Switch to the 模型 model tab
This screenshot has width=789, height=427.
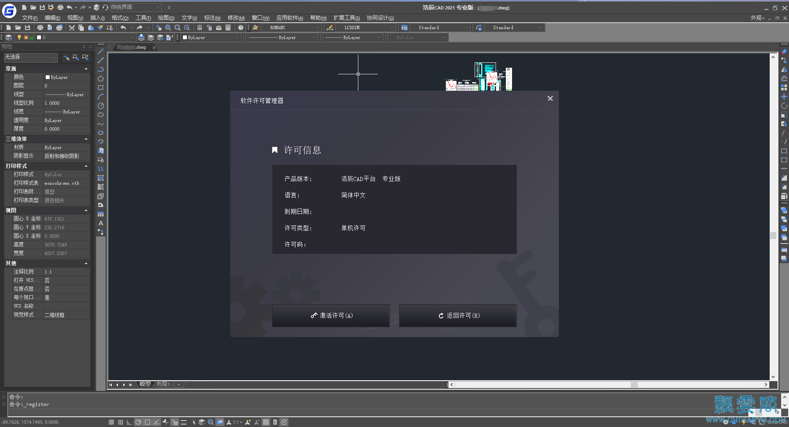[x=145, y=384]
